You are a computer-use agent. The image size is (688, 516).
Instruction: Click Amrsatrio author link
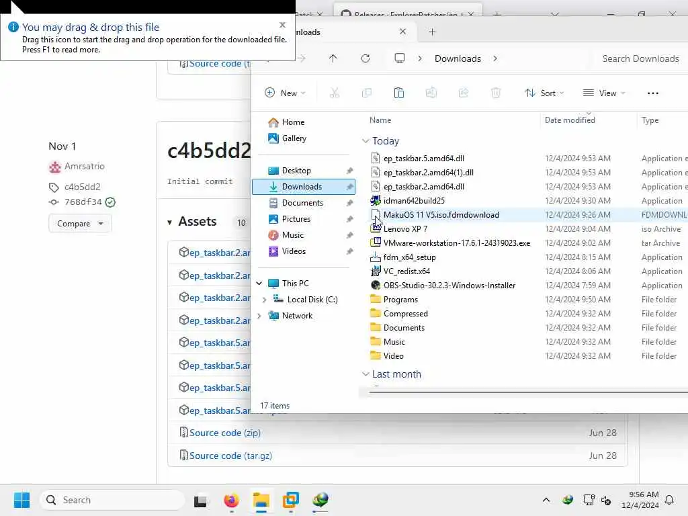click(84, 167)
